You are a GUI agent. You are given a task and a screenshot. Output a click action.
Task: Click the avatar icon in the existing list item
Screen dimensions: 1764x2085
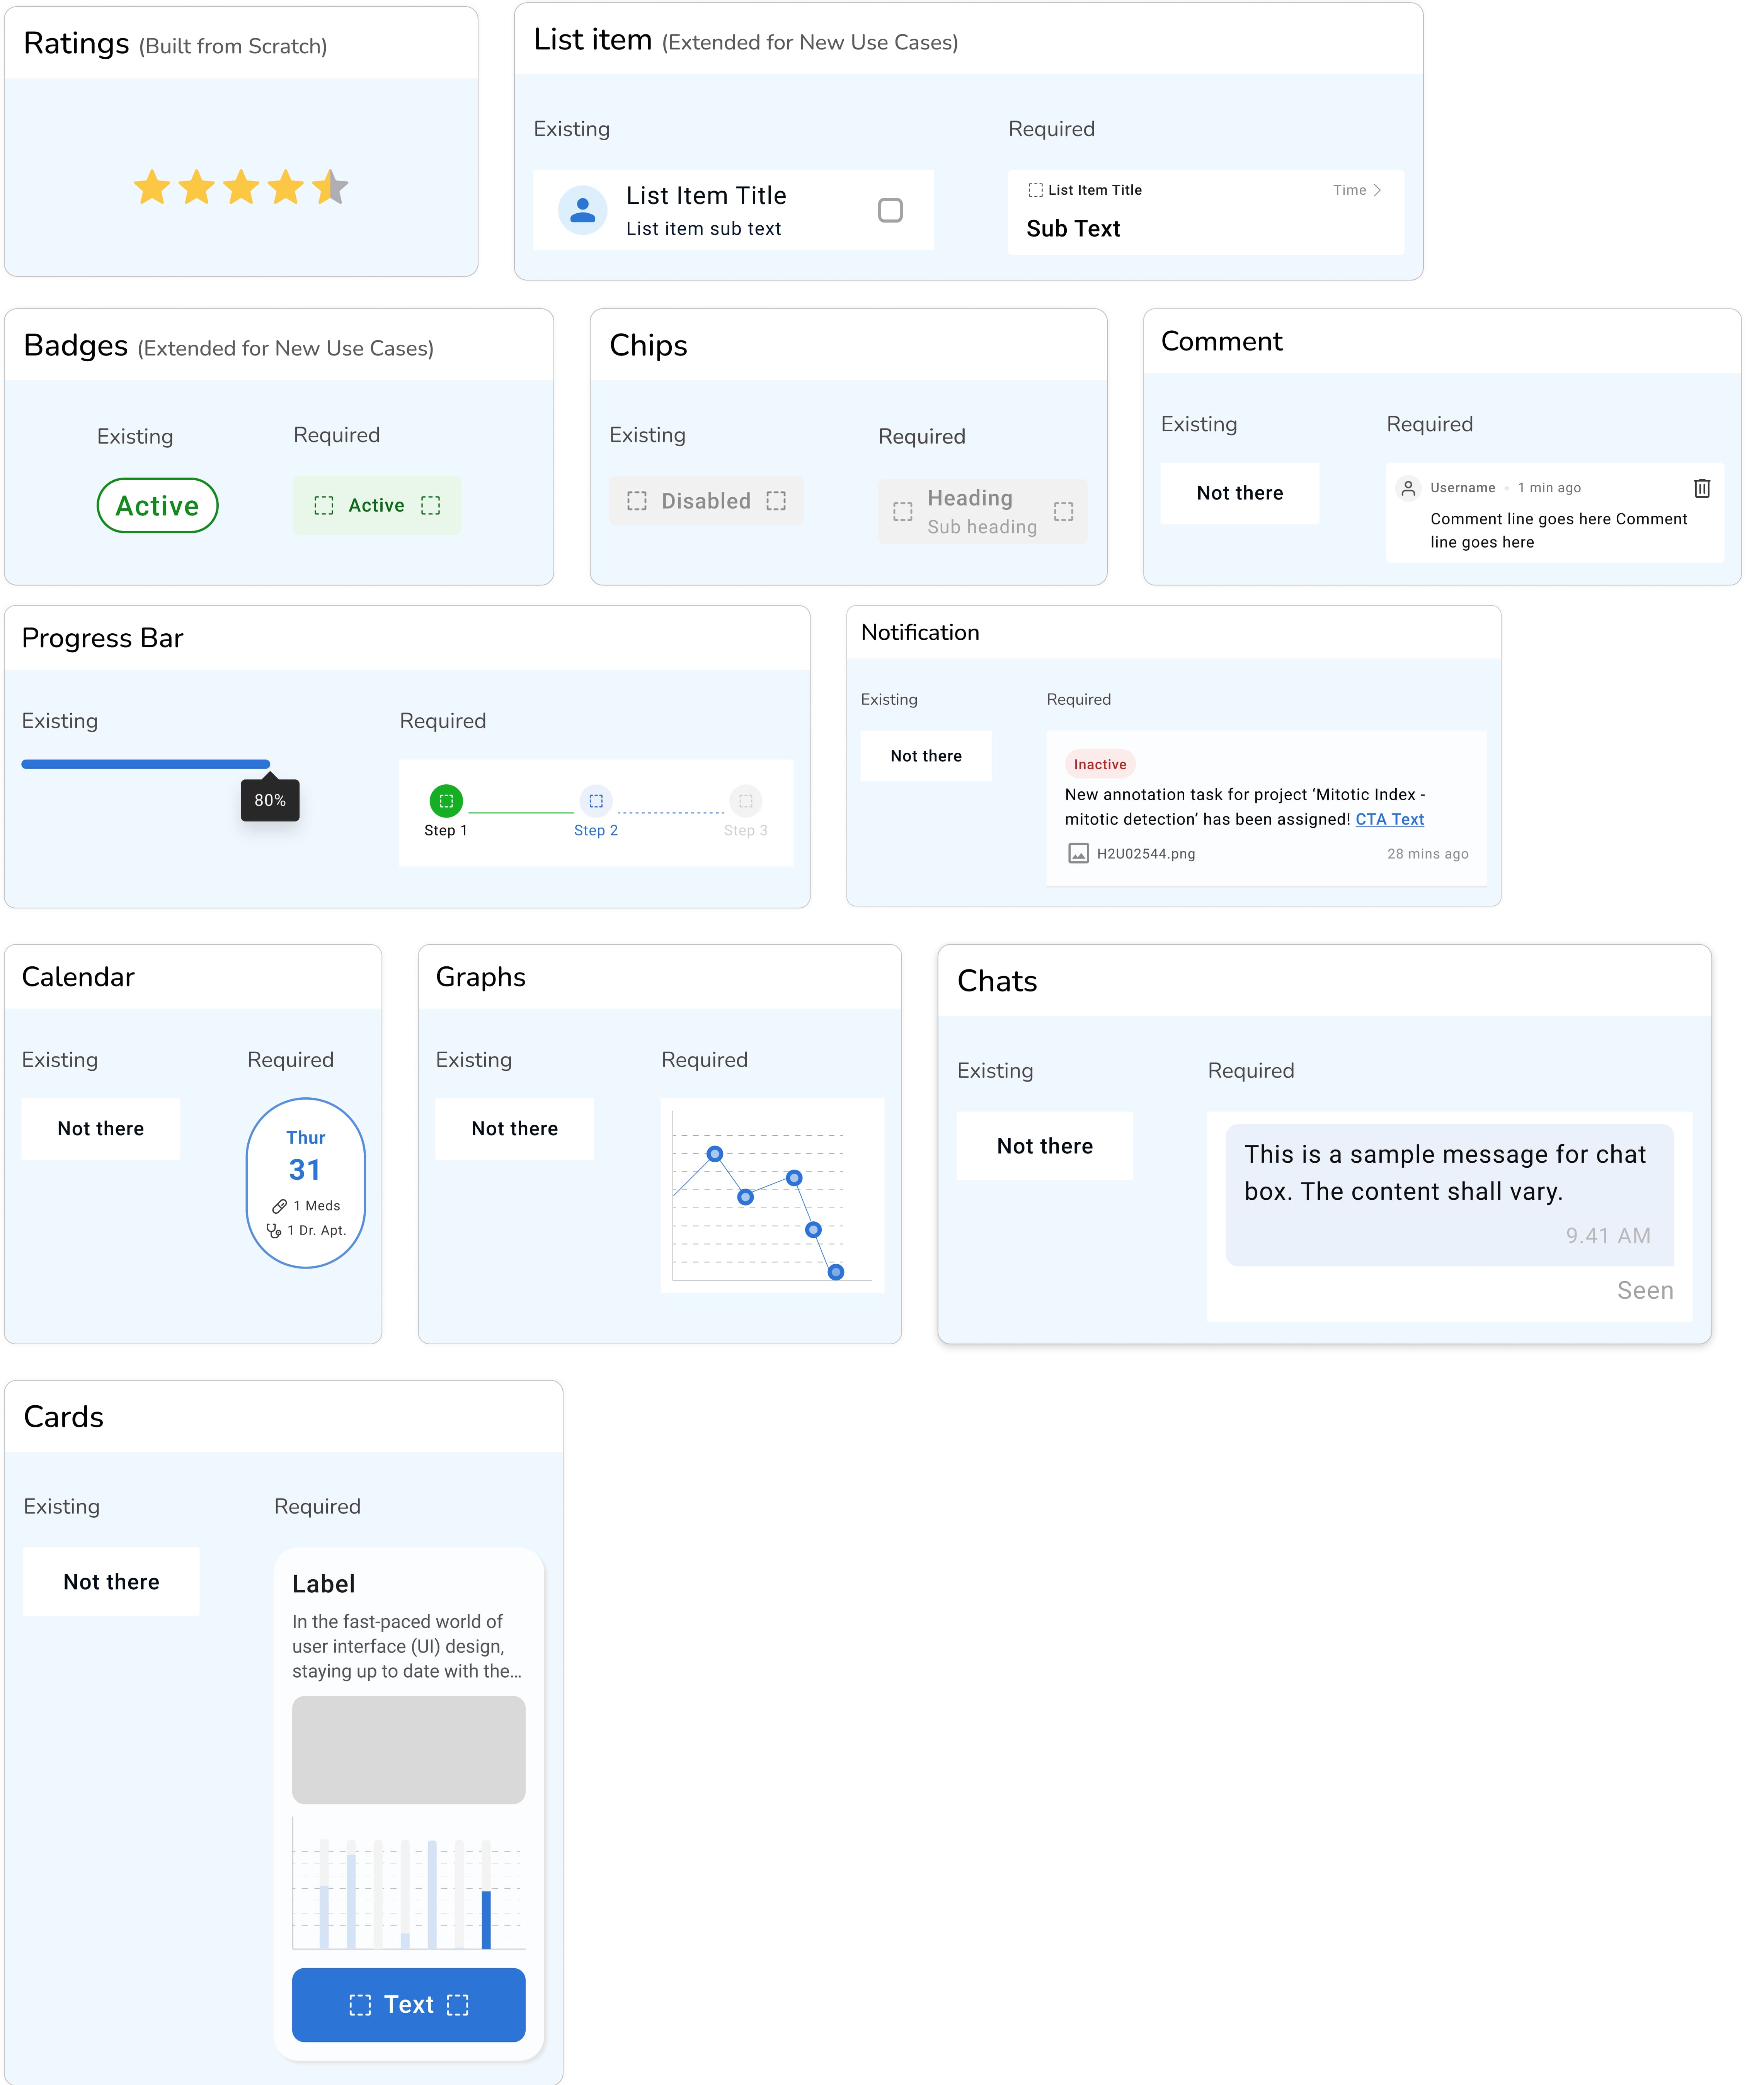click(x=582, y=210)
